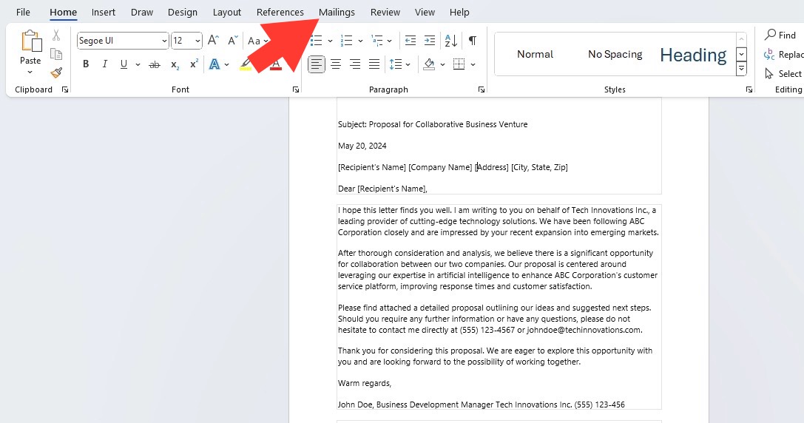
Task: Click the Paste clipboard icon
Action: [31, 41]
